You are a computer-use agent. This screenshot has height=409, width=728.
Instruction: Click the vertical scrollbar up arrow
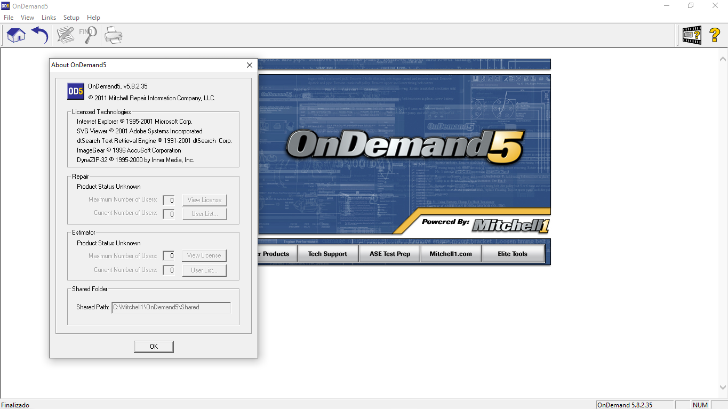click(x=723, y=59)
